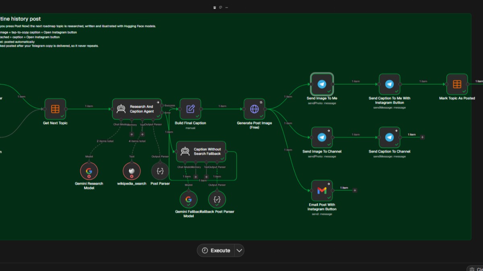The width and height of the screenshot is (483, 271).
Task: Click the Success output of Research agent
Action: coord(162,106)
